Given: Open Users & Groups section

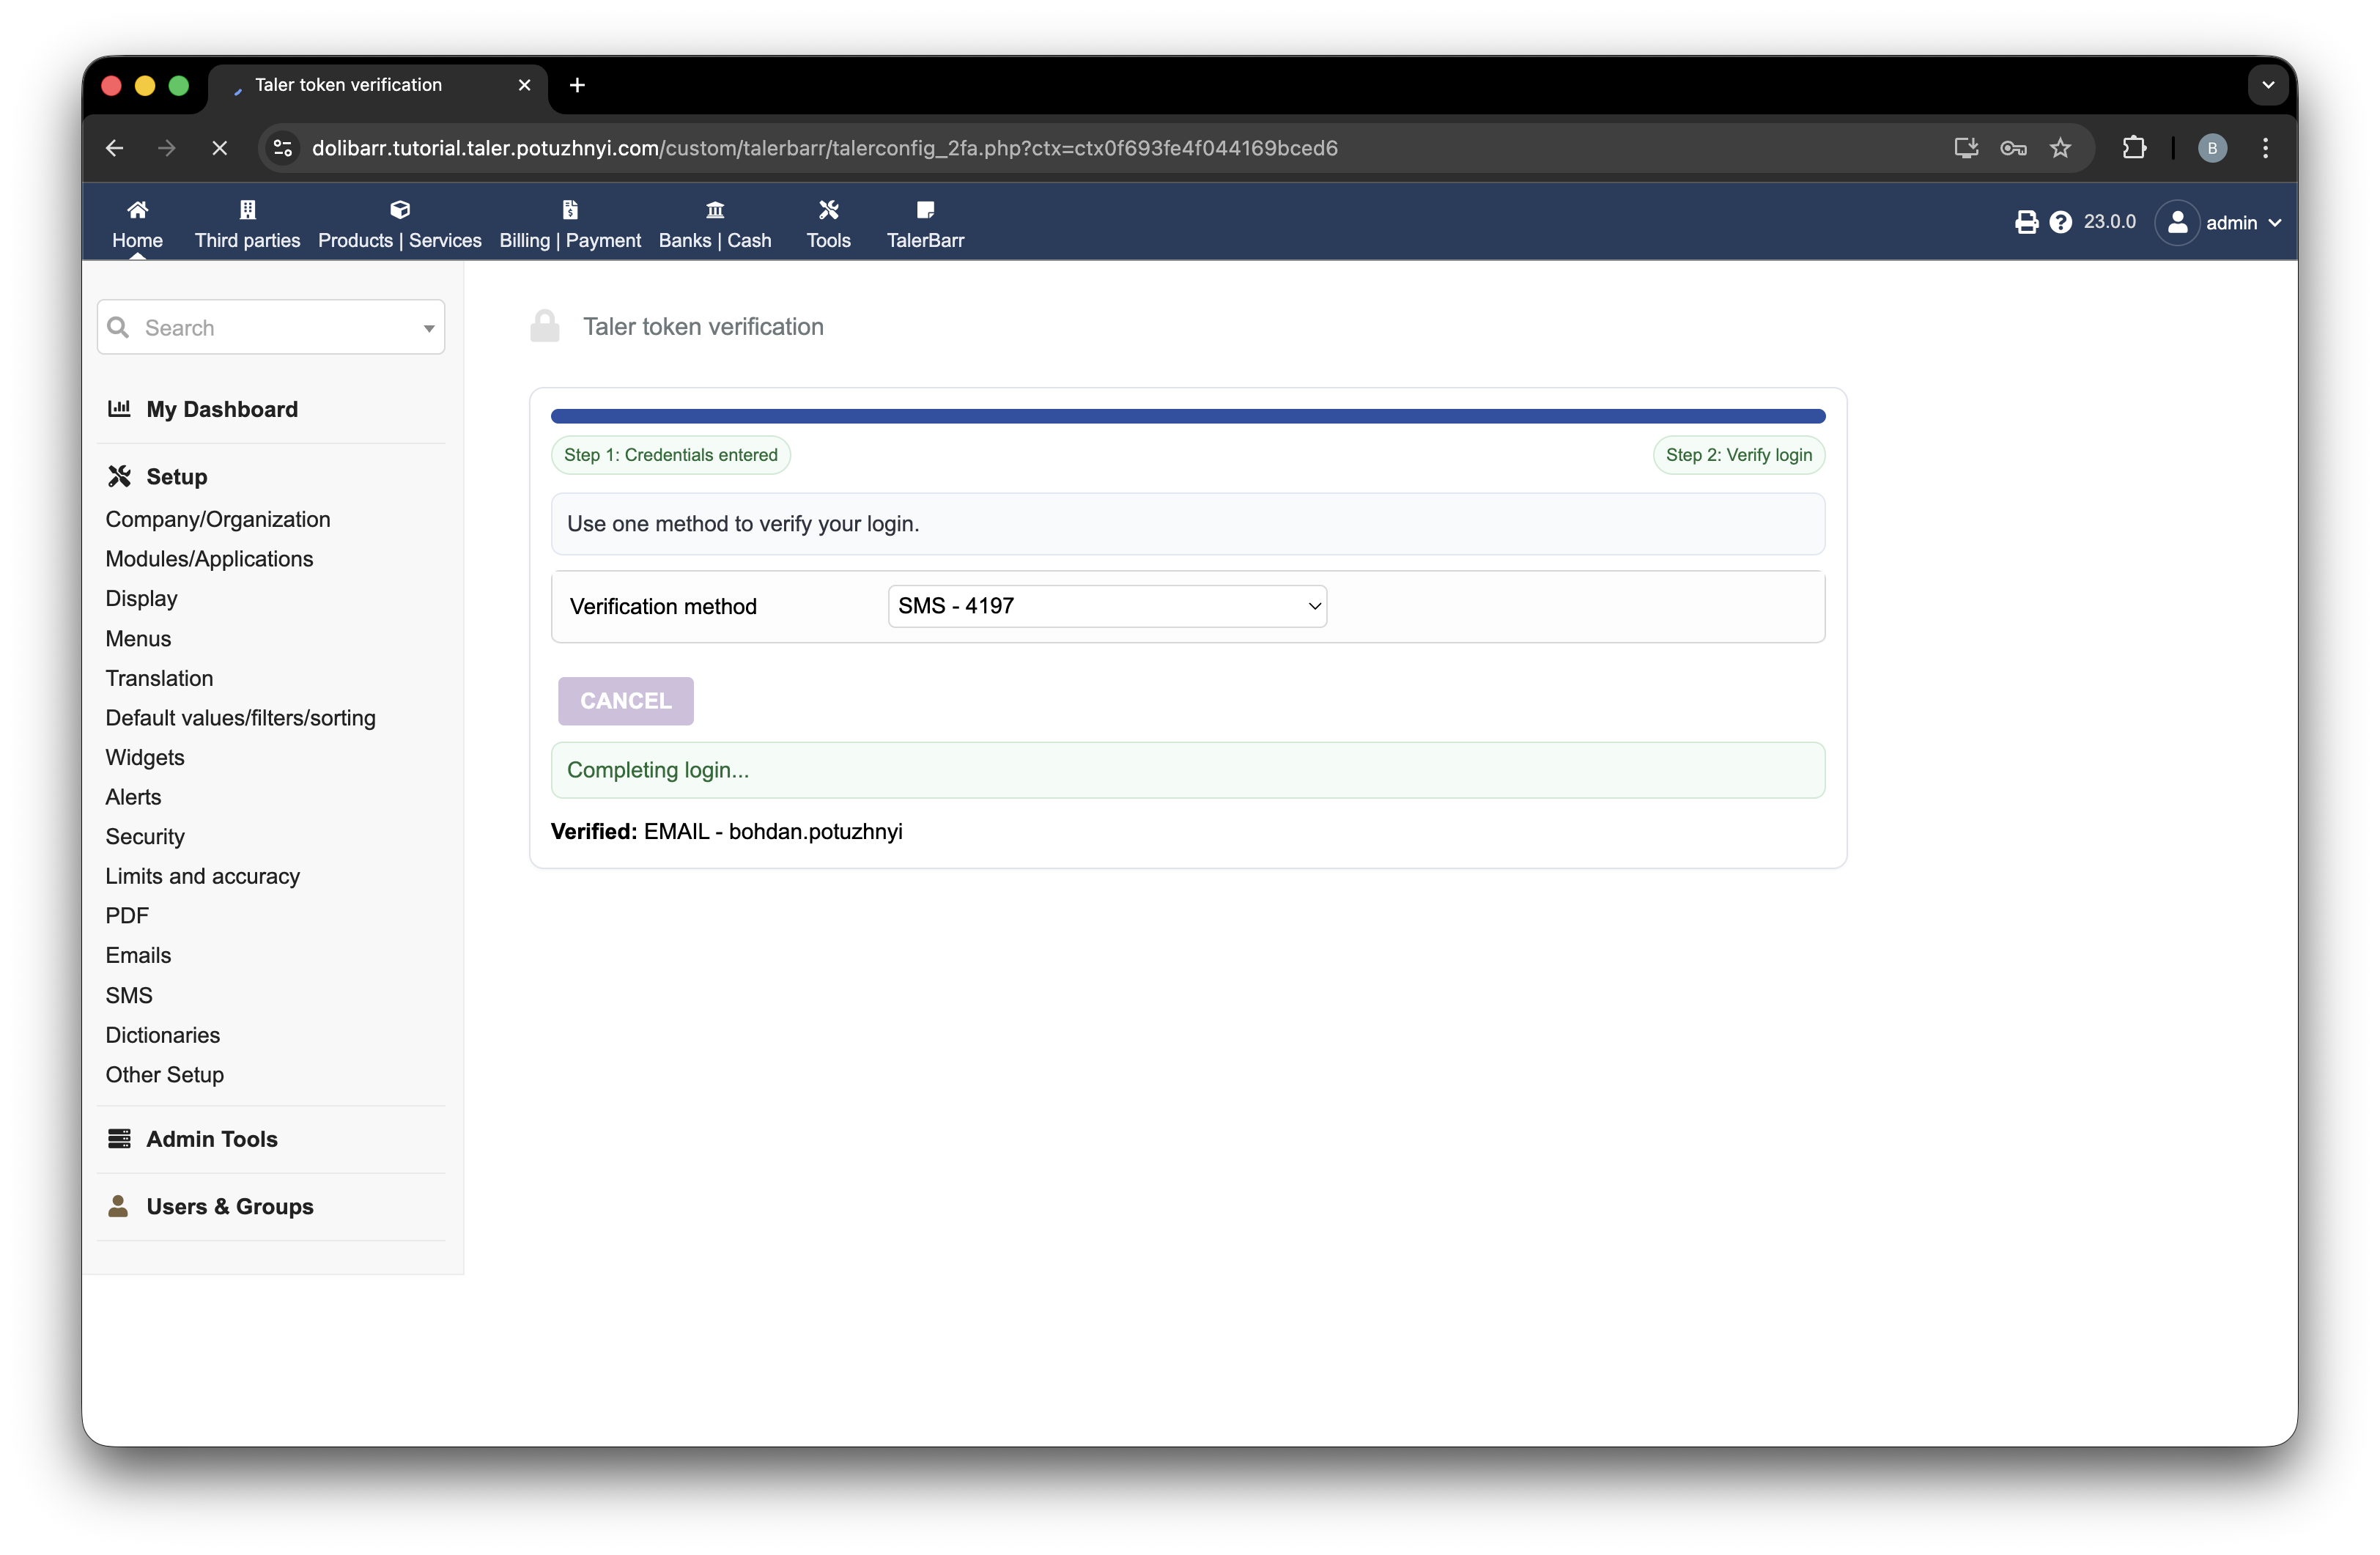Looking at the screenshot, I should [x=229, y=1206].
